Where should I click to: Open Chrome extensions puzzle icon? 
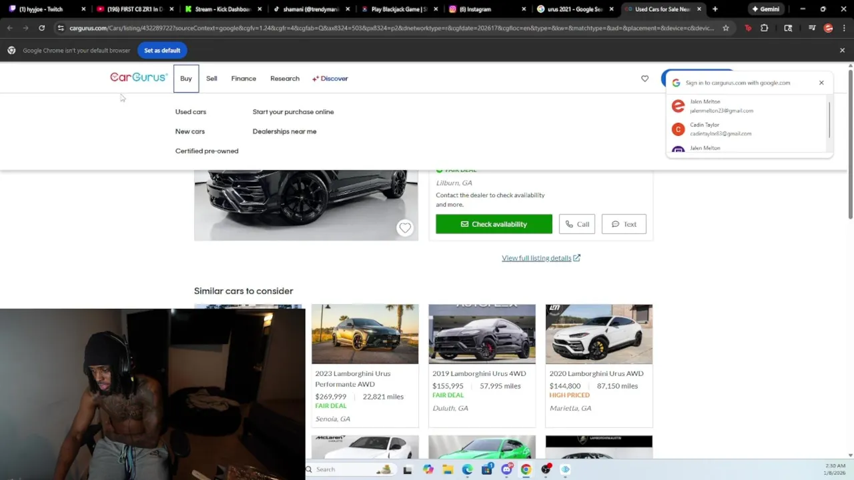[765, 28]
